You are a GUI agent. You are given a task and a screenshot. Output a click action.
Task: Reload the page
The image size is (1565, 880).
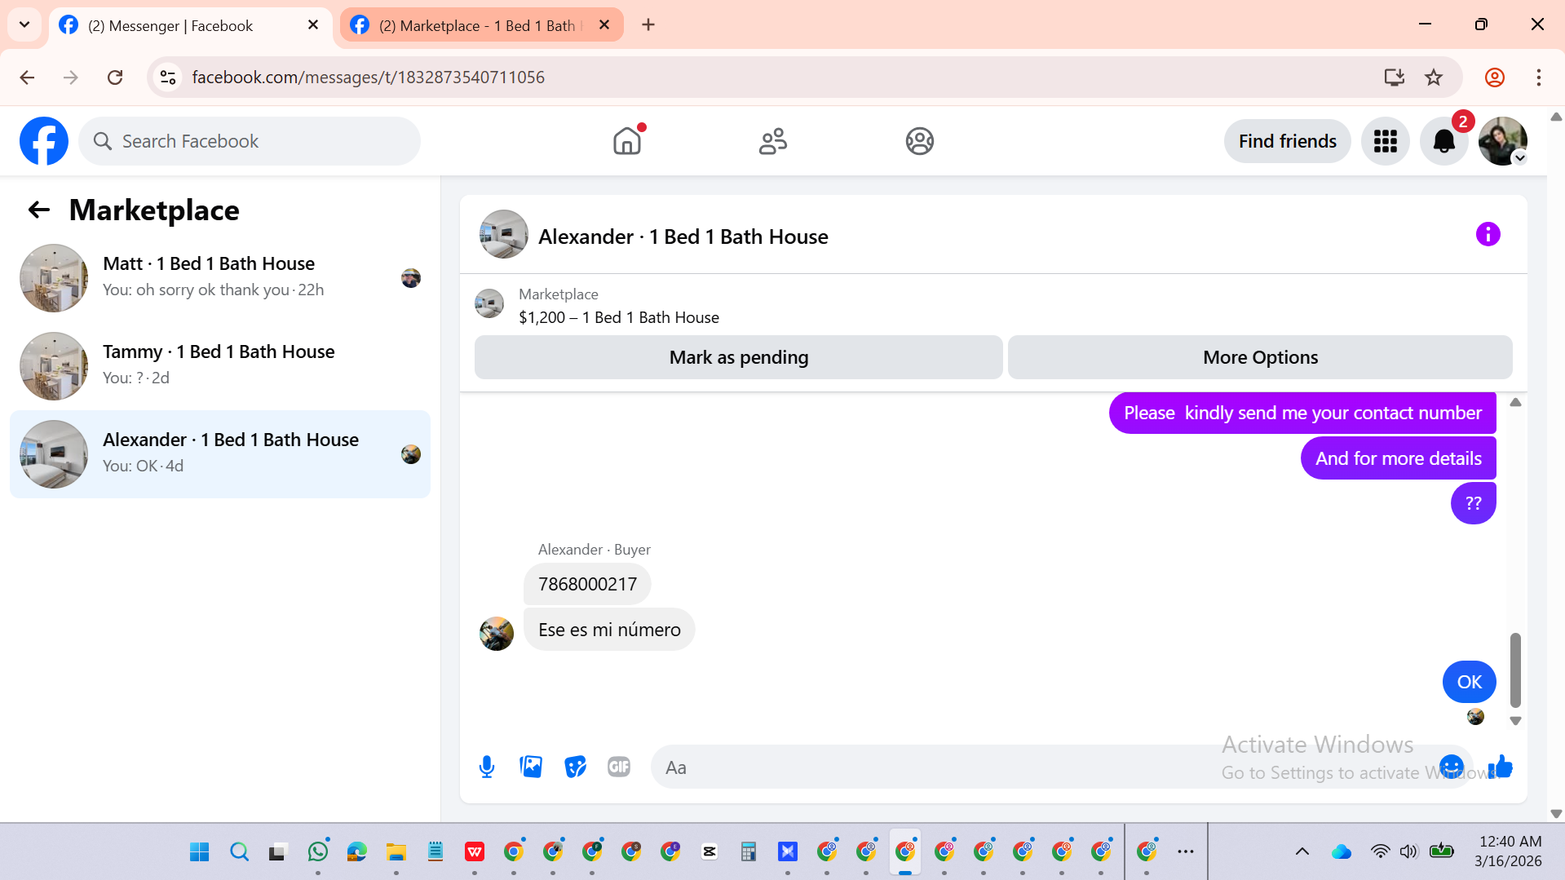(x=115, y=77)
